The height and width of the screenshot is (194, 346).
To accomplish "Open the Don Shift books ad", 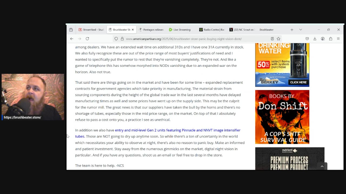I will (282, 117).
